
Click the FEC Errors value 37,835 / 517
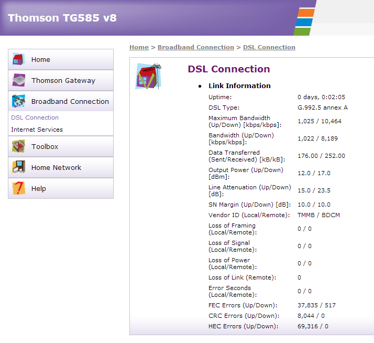point(316,305)
